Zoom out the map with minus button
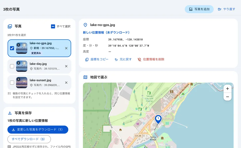 [227, 97]
